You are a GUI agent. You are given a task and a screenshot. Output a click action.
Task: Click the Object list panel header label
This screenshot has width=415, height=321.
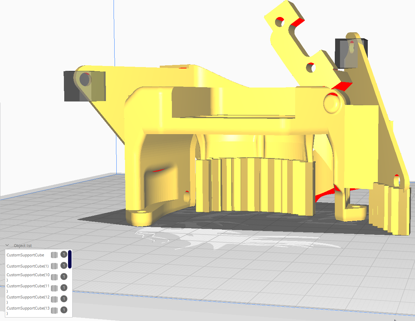[x=22, y=246]
